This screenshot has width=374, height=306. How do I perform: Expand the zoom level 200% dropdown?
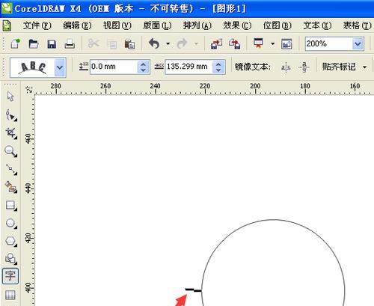358,44
